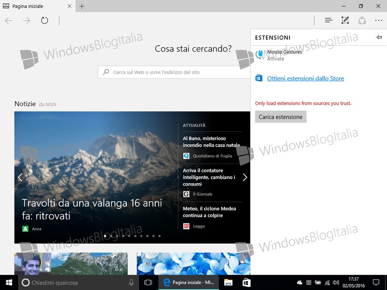This screenshot has height=290, width=387.
Task: Click the Share icon in the toolbar
Action: [362, 20]
